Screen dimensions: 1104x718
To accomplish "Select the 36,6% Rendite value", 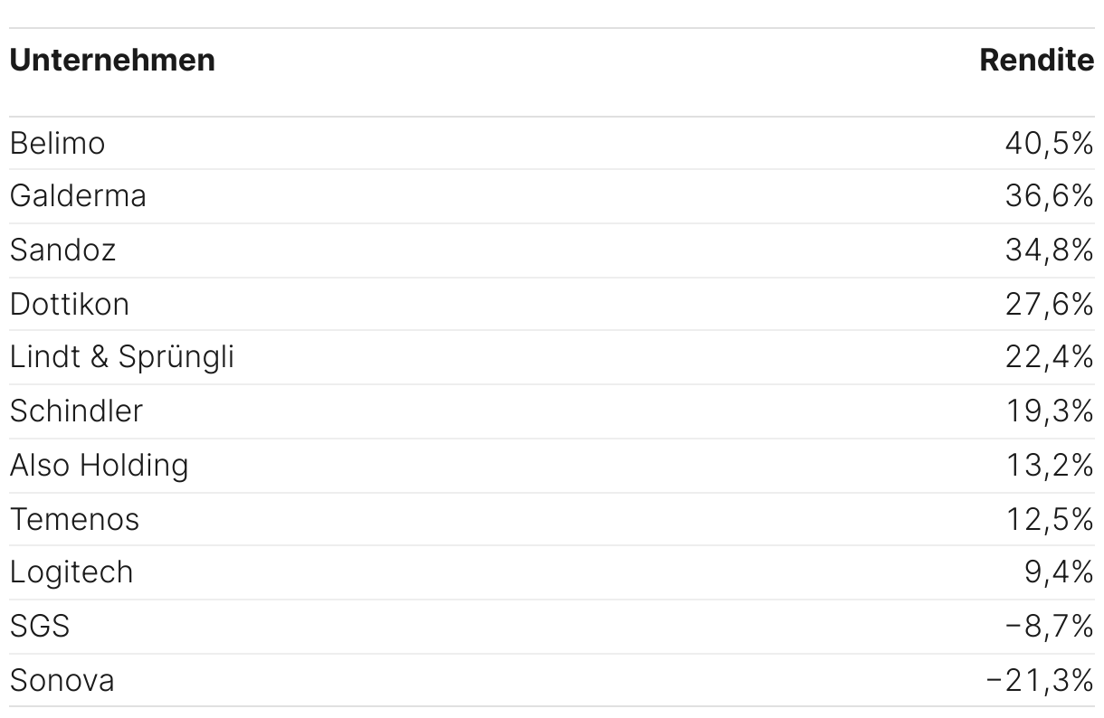I will [1050, 196].
